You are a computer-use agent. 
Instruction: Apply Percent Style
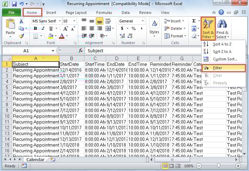pyautogui.click(x=133, y=28)
